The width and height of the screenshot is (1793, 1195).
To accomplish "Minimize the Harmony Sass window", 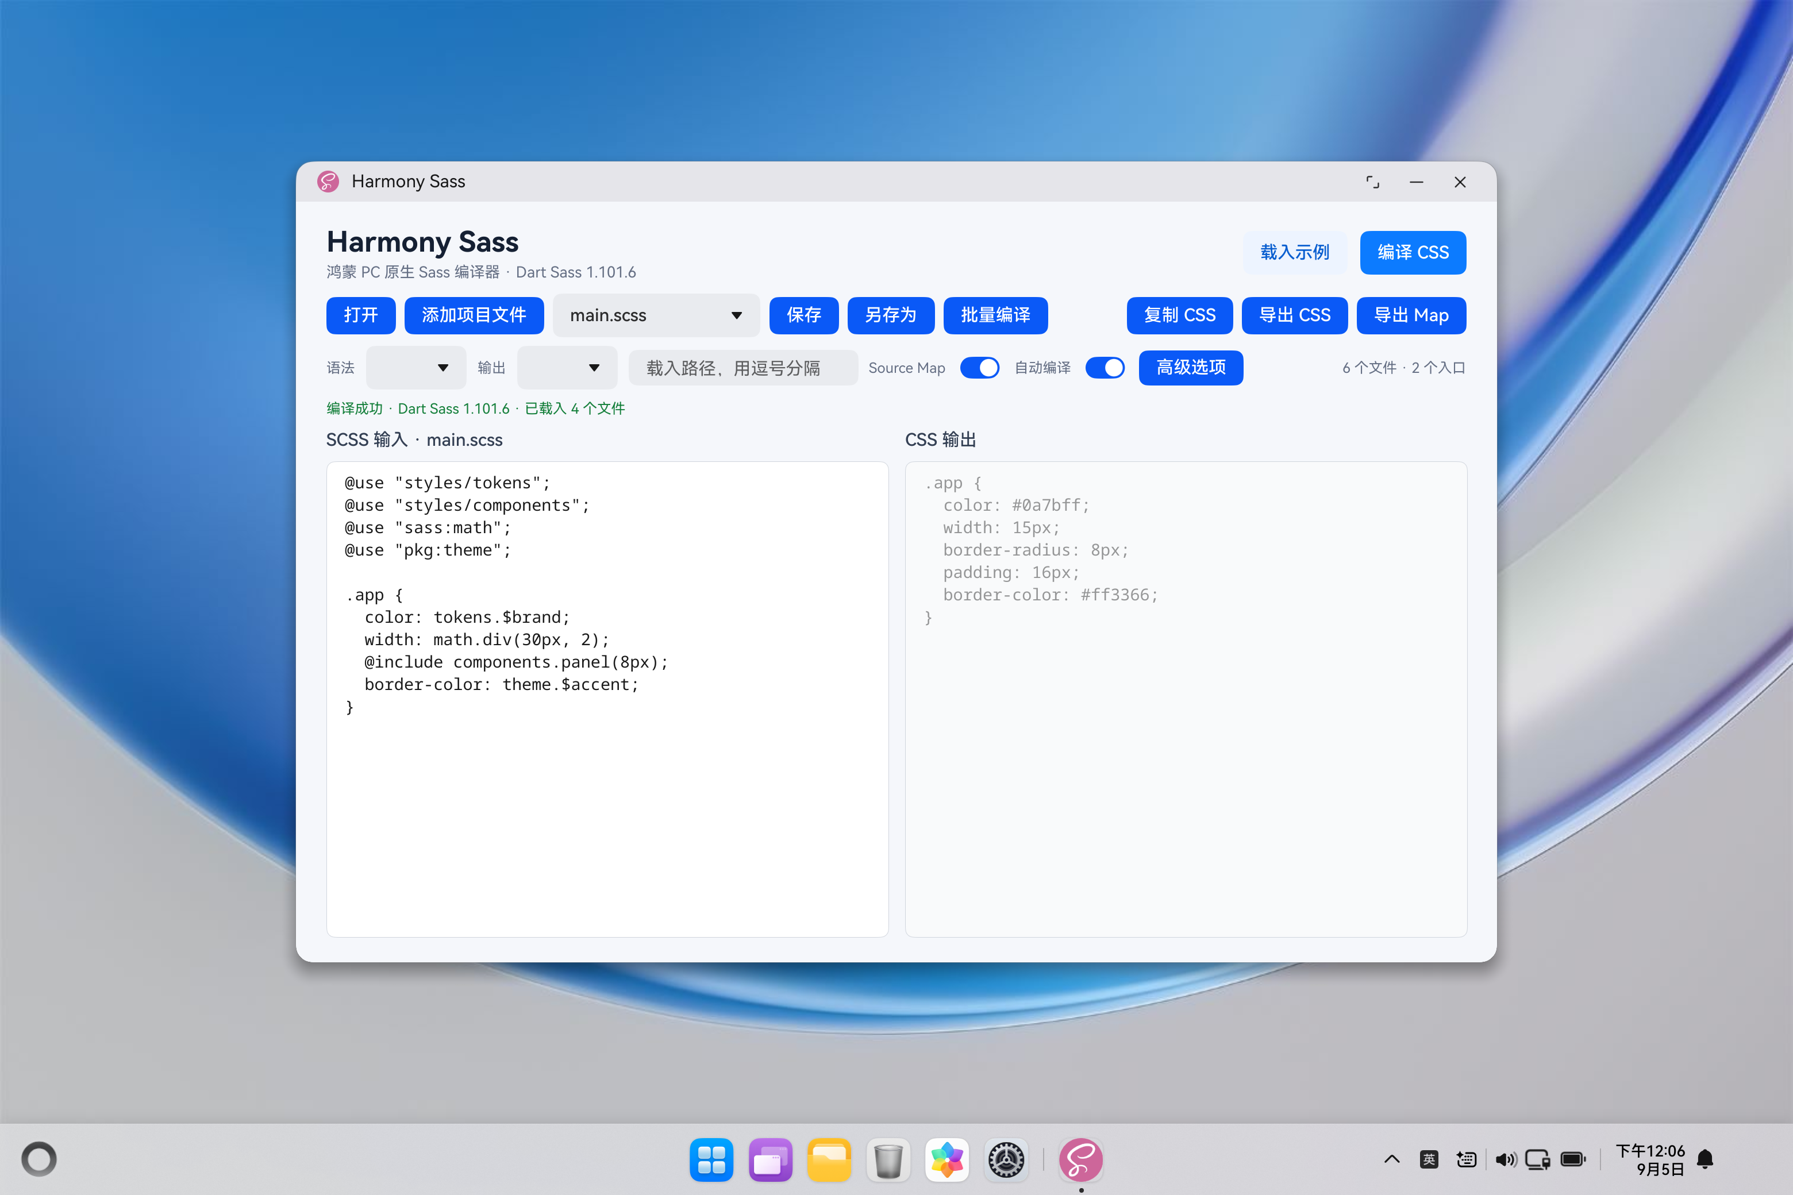I will [1417, 182].
